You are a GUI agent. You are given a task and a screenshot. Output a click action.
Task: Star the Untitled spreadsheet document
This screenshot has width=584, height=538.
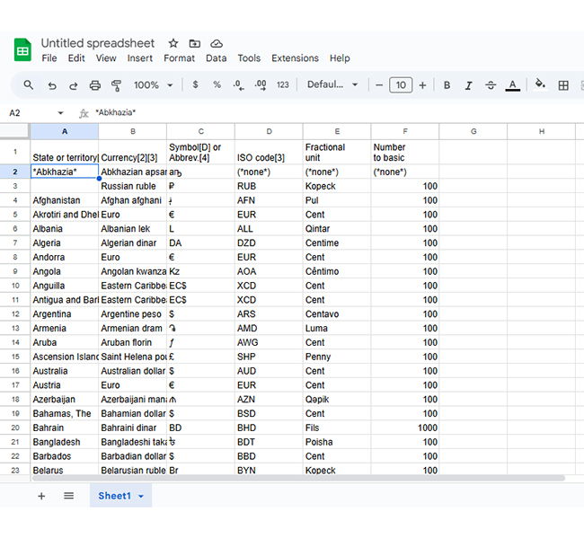[x=173, y=43]
